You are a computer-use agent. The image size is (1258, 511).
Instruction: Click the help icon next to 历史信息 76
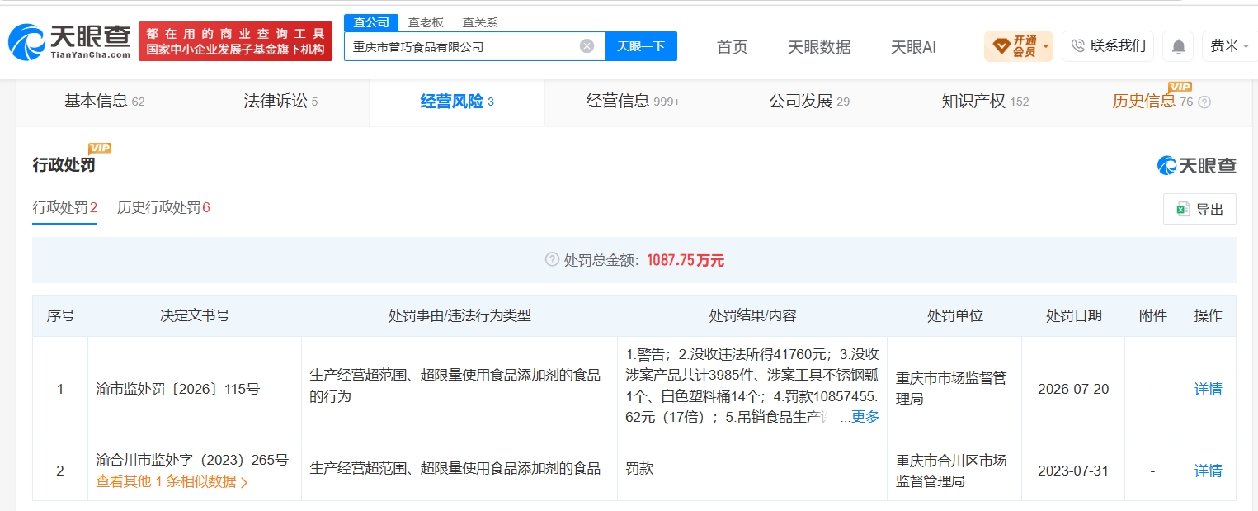[x=1204, y=102]
